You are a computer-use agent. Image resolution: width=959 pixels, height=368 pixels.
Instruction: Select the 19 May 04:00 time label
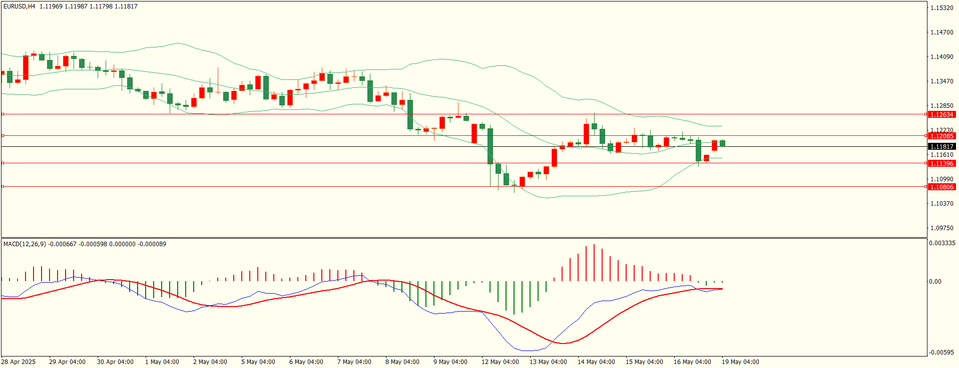pos(740,362)
